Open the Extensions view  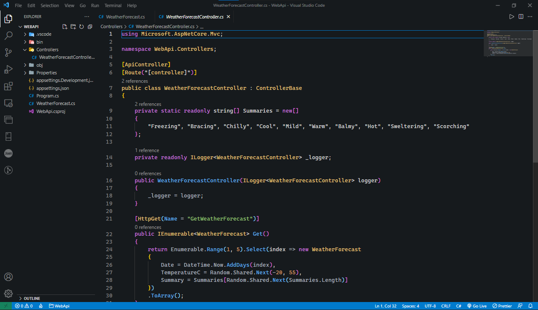click(8, 86)
